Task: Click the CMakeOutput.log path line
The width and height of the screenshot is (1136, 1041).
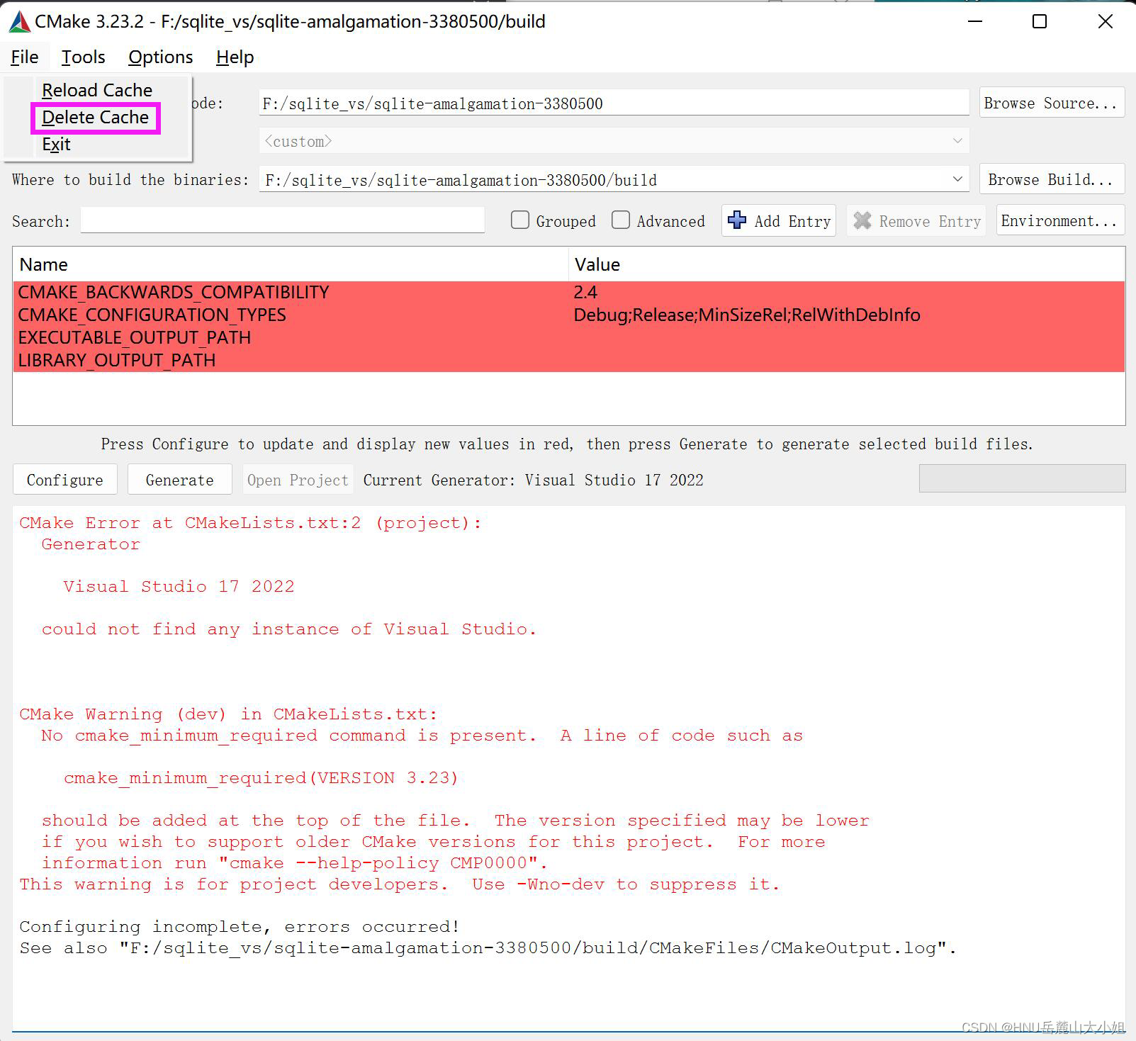Action: tap(488, 948)
